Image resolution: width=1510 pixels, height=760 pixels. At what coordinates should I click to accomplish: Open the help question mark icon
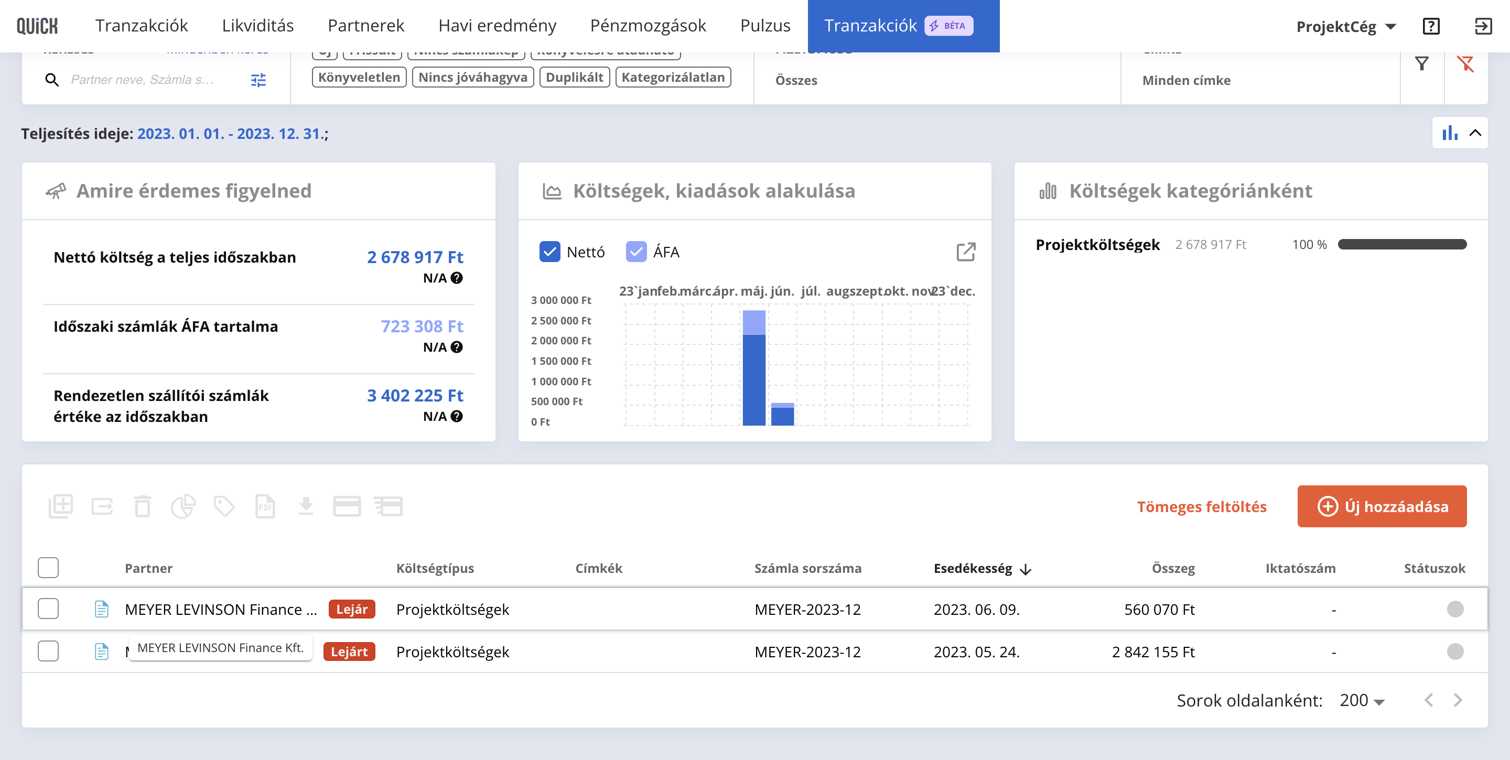(1431, 26)
